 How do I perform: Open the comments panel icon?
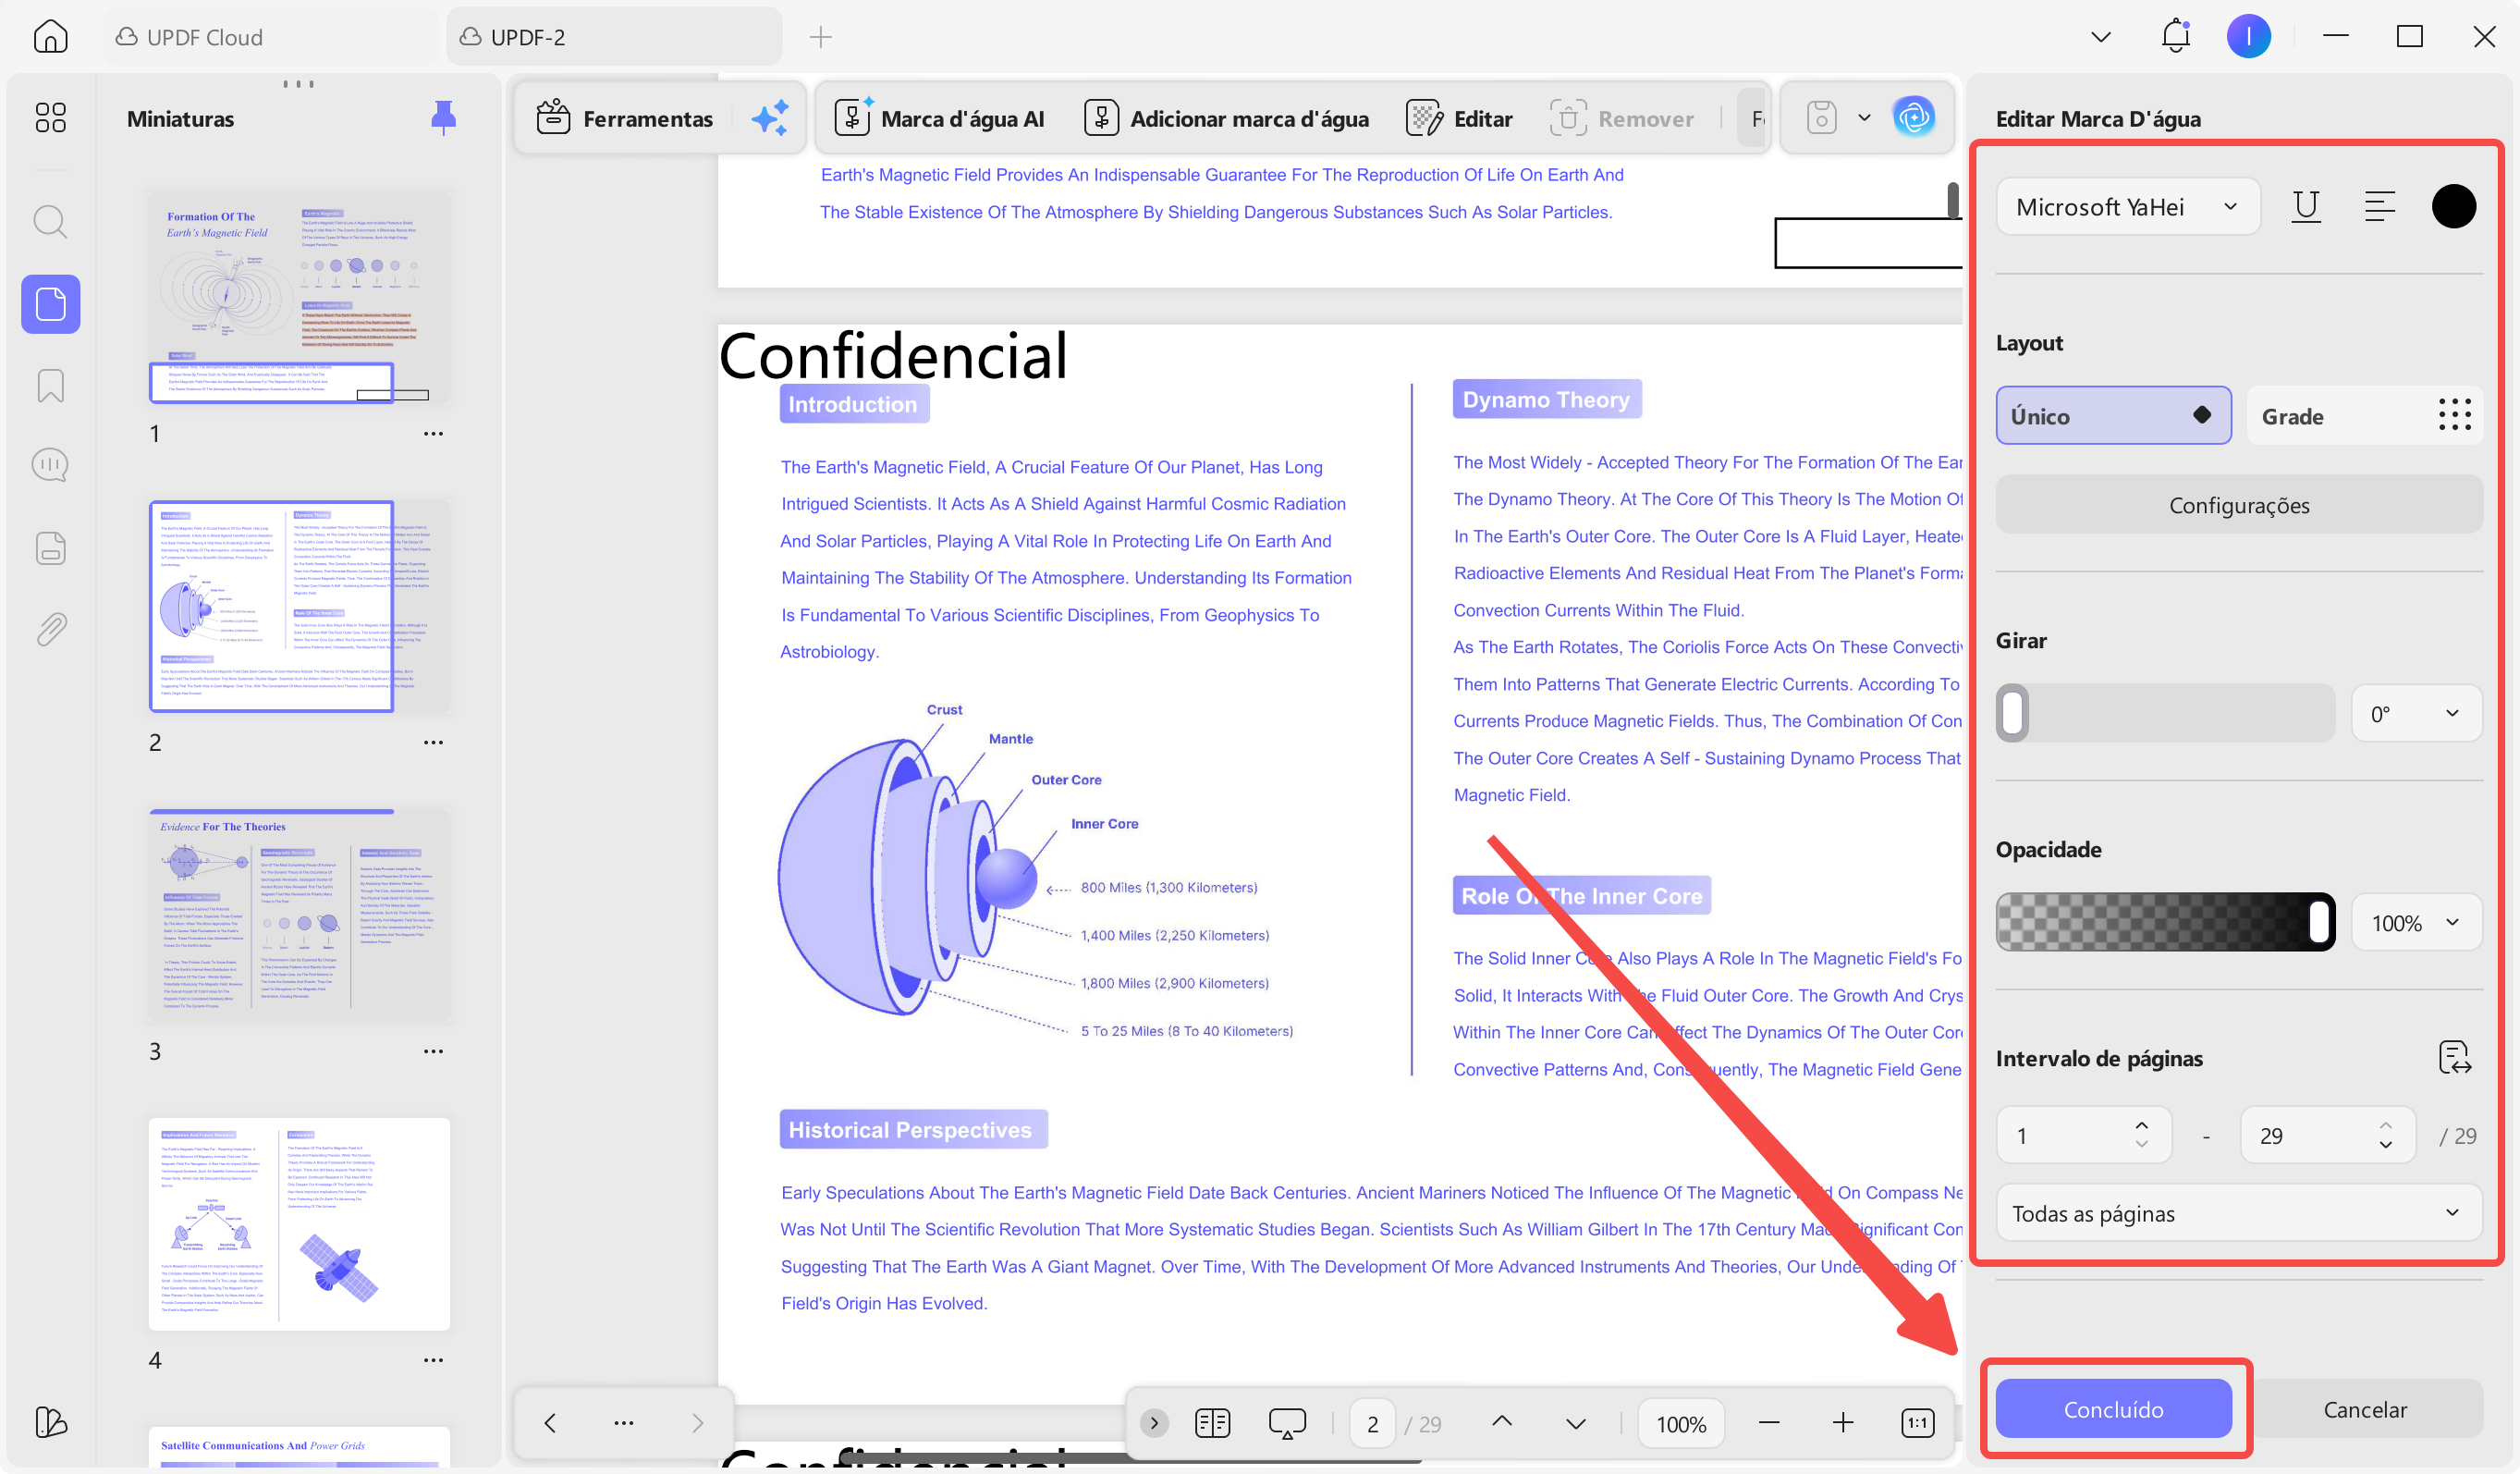tap(50, 465)
